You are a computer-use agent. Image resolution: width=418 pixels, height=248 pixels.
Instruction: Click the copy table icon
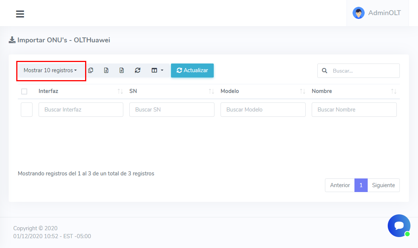(x=91, y=70)
